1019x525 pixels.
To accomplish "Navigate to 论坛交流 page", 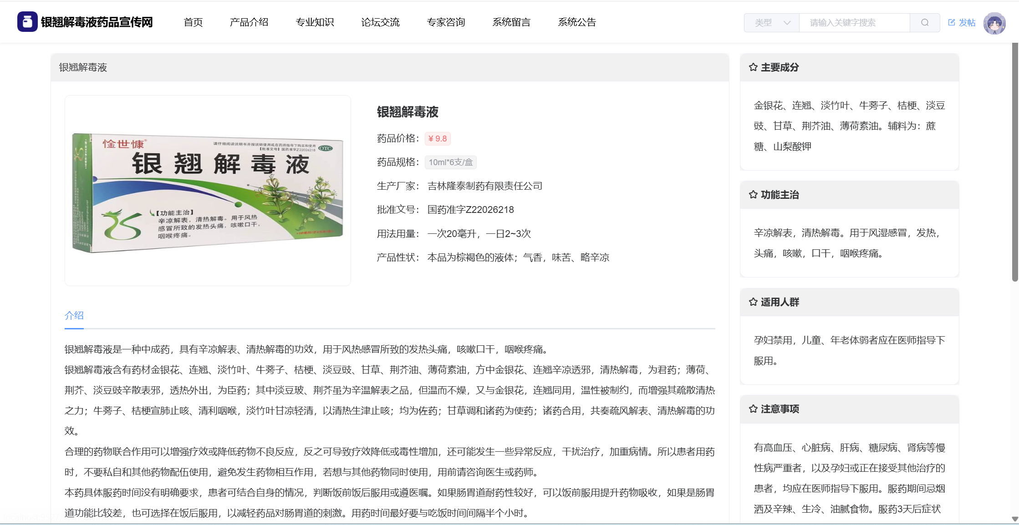I will [x=380, y=22].
